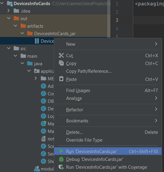Click the Copy icon in context menu

tap(61, 63)
